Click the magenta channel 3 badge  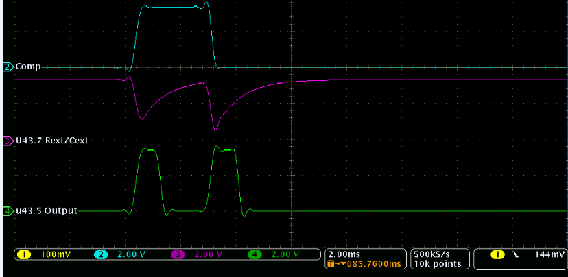[x=177, y=255]
